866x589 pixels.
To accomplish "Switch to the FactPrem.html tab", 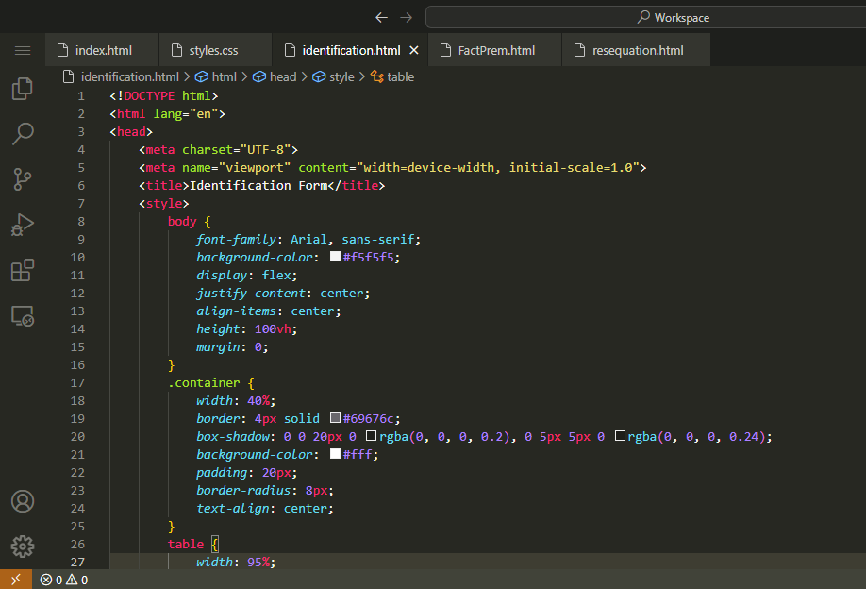I will [x=495, y=50].
